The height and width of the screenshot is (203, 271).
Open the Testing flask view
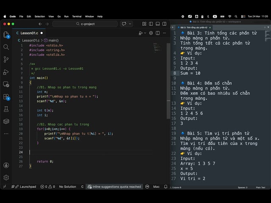pos(6,109)
